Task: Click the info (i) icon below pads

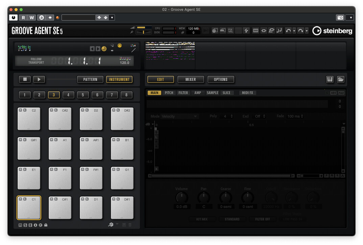Action: tap(35, 225)
